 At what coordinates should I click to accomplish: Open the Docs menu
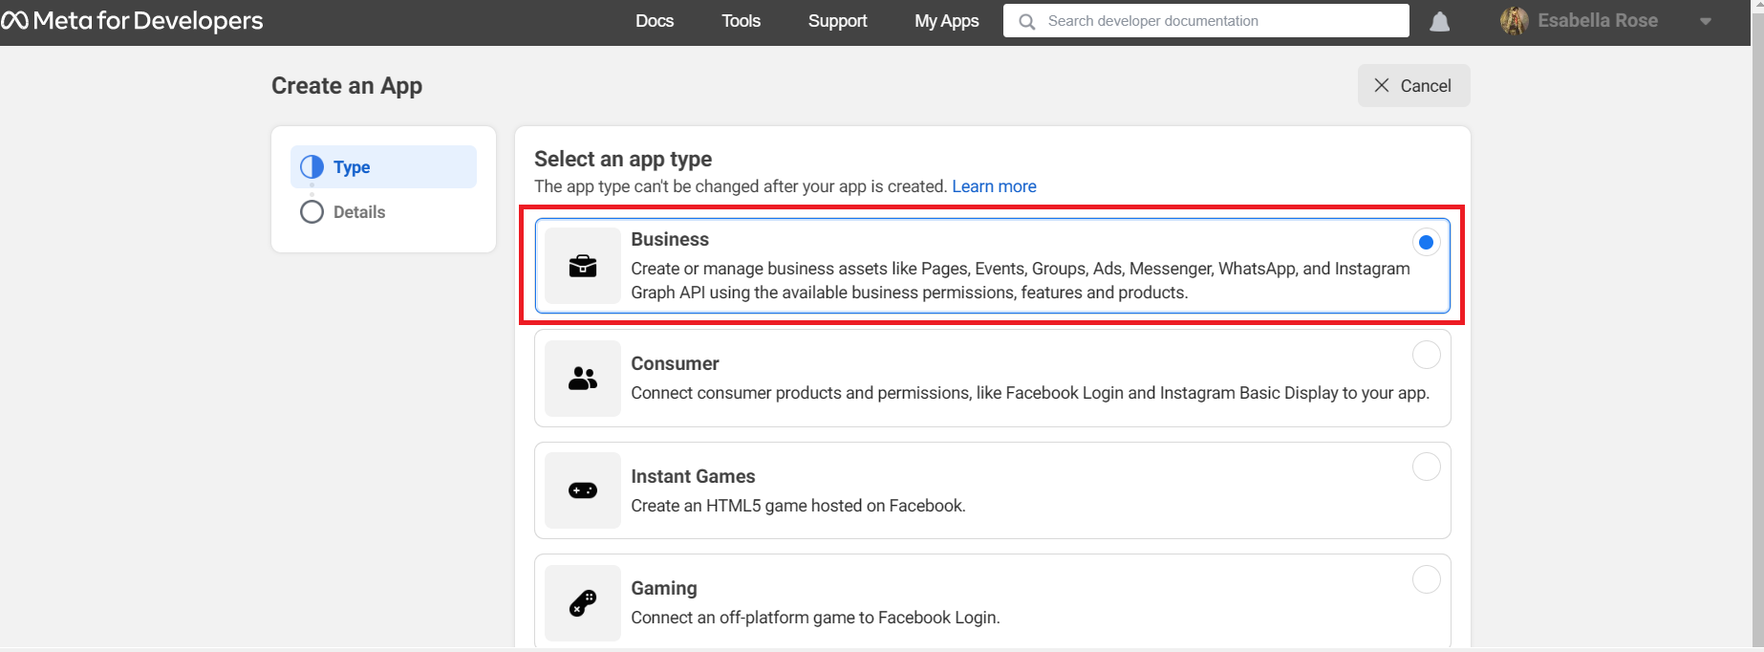[x=655, y=21]
